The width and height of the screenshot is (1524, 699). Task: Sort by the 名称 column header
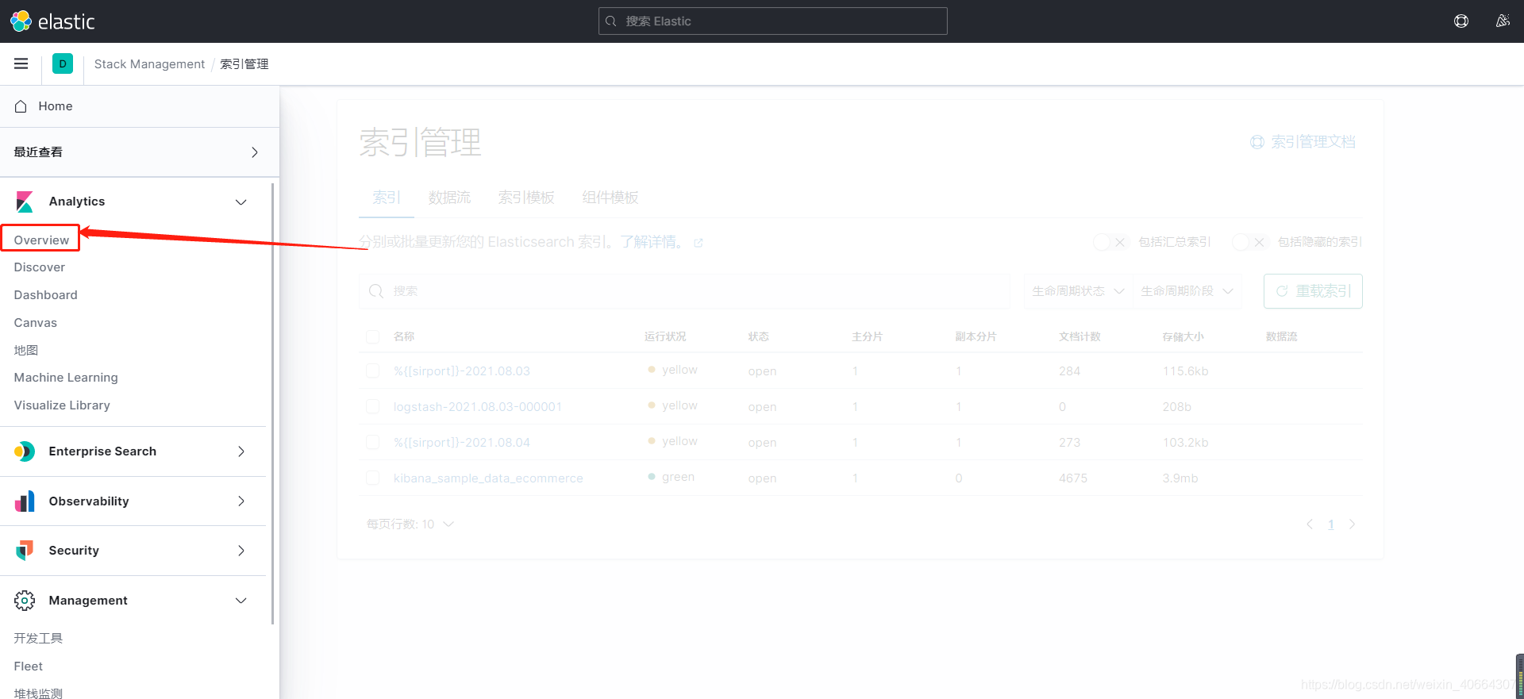coord(404,336)
